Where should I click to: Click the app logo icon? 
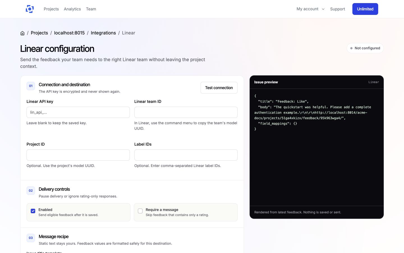(30, 9)
